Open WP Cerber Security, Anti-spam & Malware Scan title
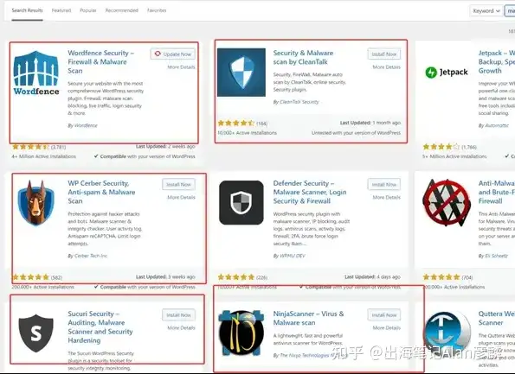This screenshot has width=515, height=374. (x=101, y=192)
